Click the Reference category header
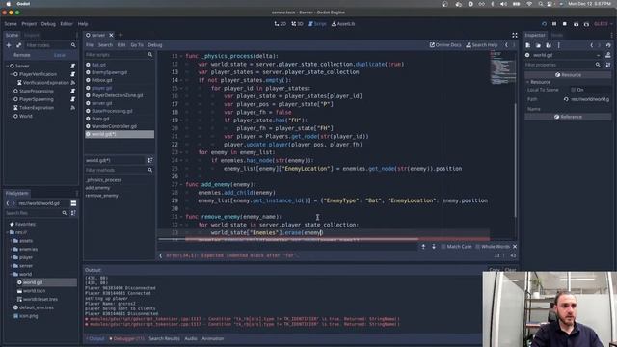This screenshot has height=347, width=617. pos(568,117)
